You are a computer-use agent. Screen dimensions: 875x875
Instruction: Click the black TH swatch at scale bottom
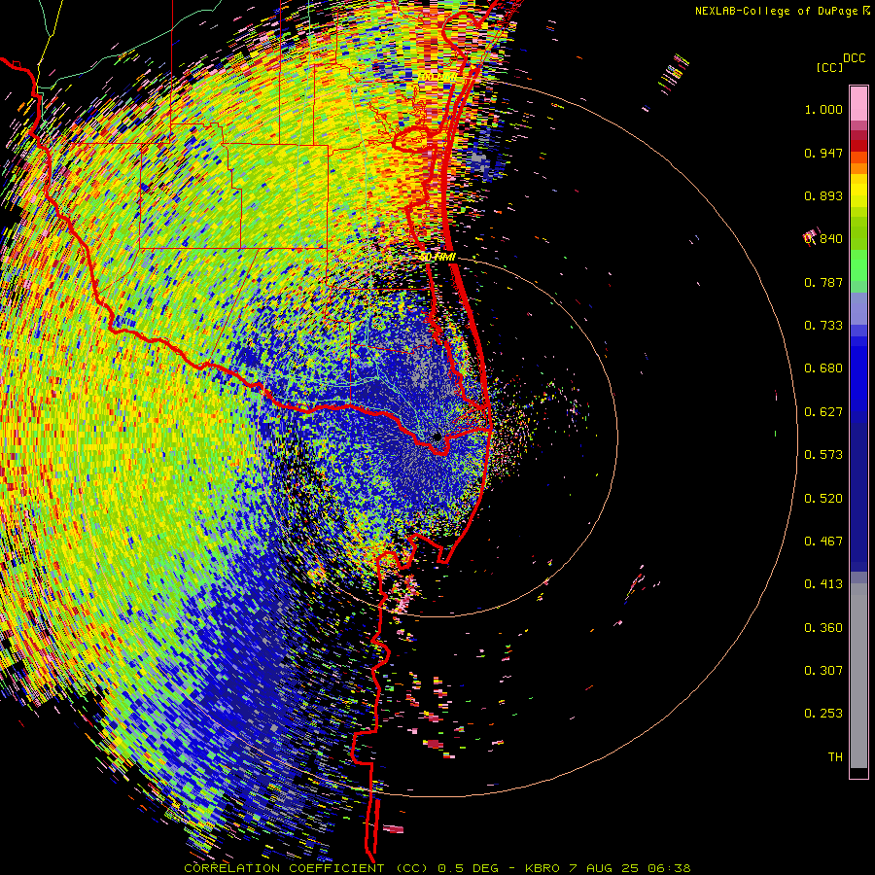click(x=858, y=773)
